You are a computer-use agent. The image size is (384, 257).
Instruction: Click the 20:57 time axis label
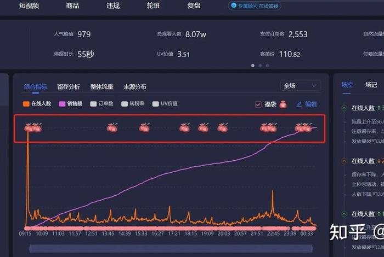[x=240, y=233]
